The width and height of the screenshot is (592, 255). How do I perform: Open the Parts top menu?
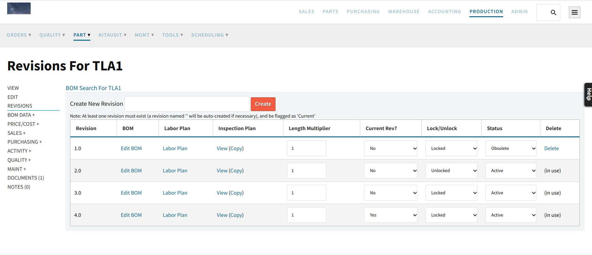(331, 12)
